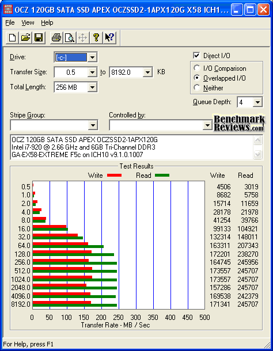Image resolution: width=273 pixels, height=351 pixels.
Task: Click write value 171341 for 8192.0 row
Action: coord(220,304)
